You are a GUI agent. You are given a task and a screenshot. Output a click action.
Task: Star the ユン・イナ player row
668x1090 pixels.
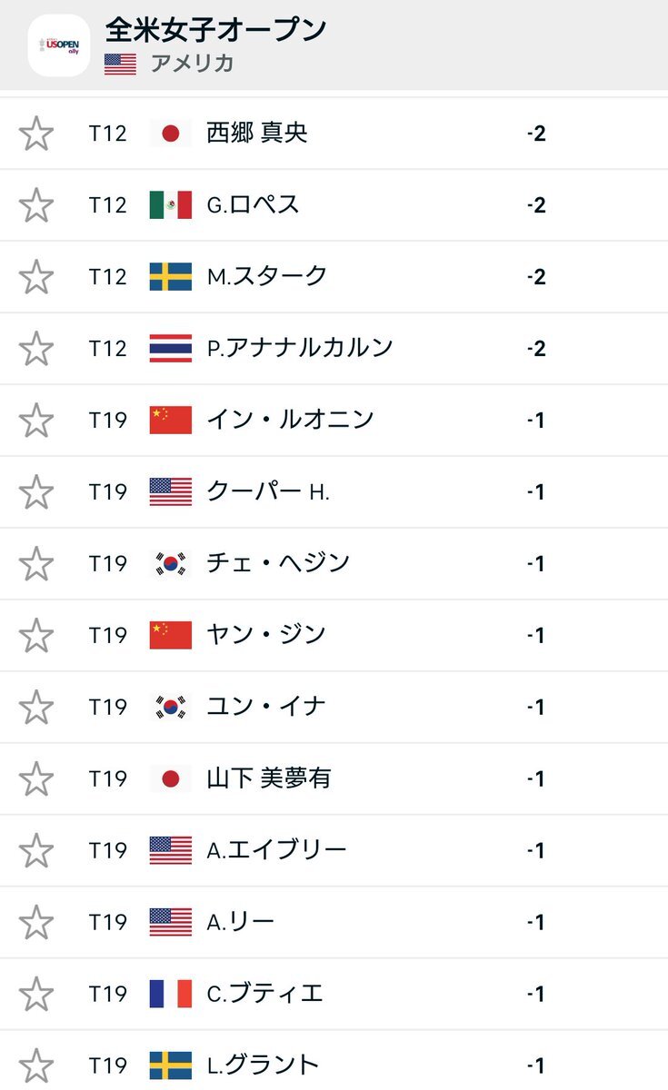click(36, 708)
